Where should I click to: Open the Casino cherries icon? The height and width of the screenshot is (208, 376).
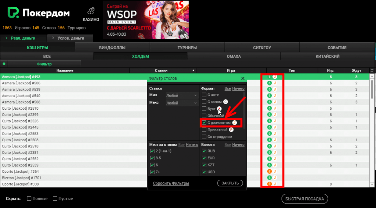[92, 12]
